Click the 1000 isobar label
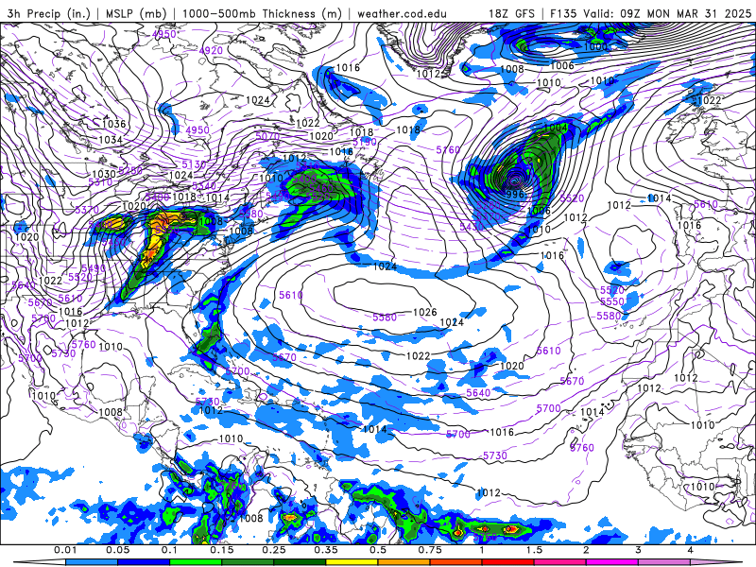756x567 pixels. [596, 46]
